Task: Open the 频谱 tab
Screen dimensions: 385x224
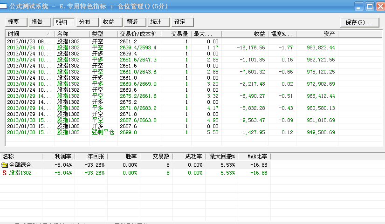Action: click(x=132, y=22)
